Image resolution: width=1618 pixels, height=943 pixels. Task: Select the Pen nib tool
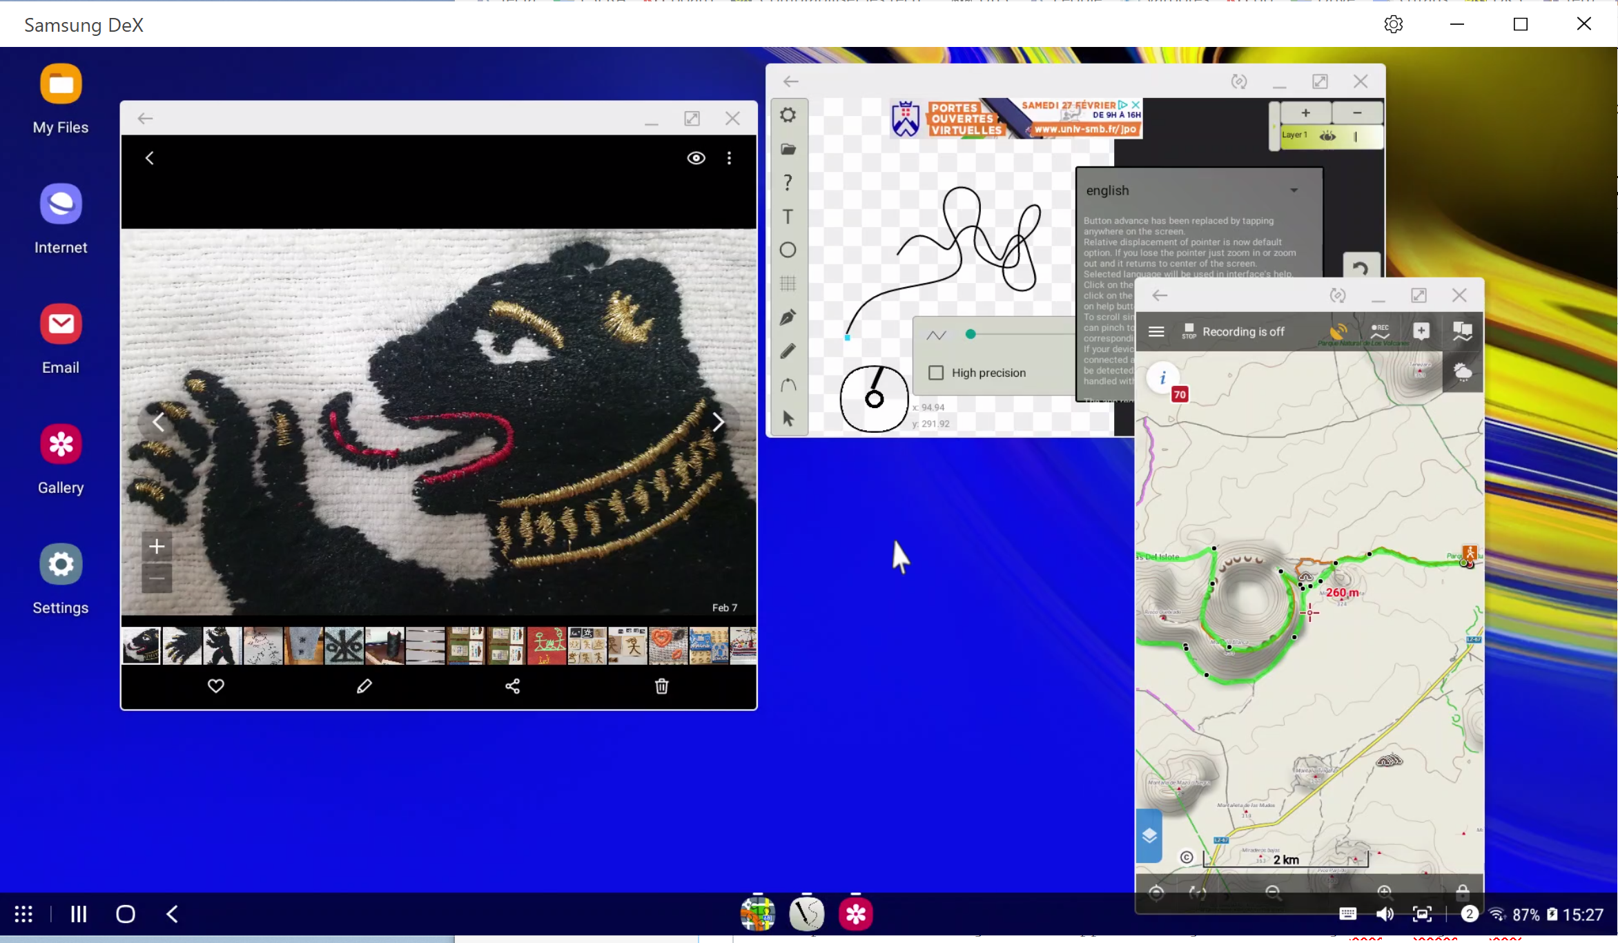point(788,317)
